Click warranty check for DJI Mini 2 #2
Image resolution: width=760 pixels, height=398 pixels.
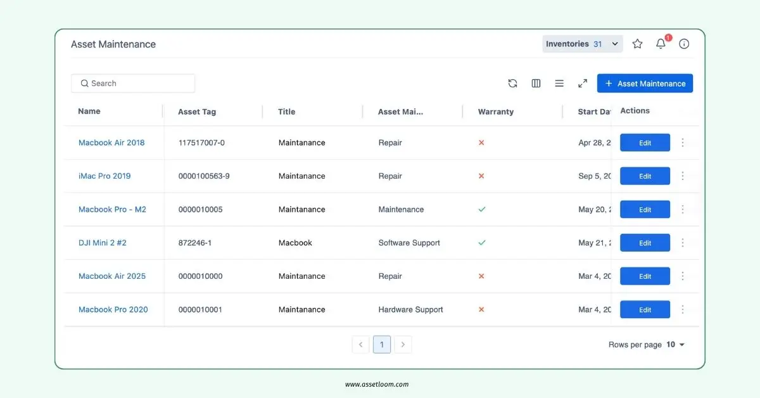click(482, 243)
